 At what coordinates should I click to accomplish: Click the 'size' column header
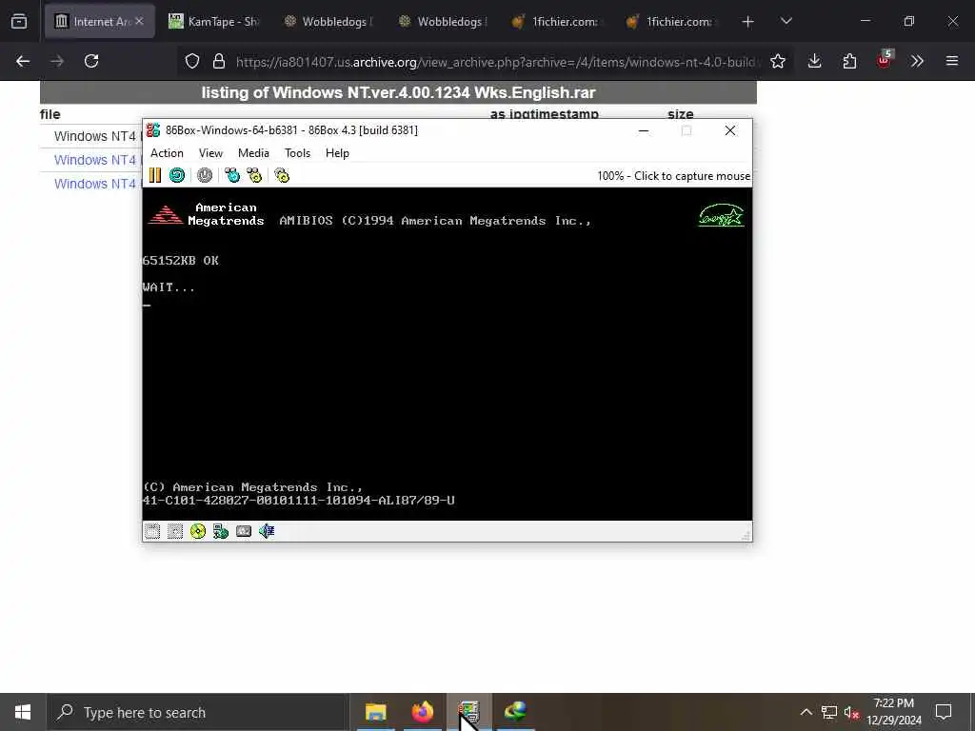(680, 114)
